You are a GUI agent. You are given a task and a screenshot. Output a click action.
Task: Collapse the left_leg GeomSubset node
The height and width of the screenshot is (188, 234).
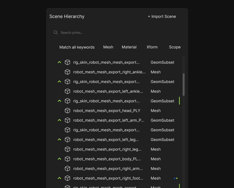pos(59,139)
